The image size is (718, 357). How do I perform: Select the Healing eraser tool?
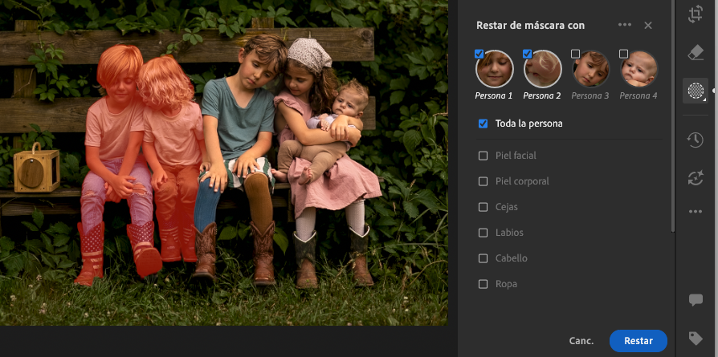(696, 52)
